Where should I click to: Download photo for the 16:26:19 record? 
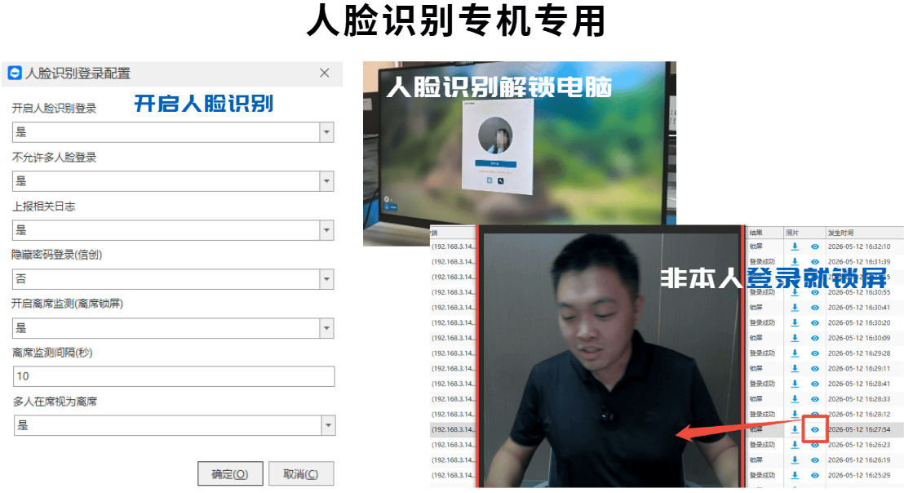pos(795,460)
